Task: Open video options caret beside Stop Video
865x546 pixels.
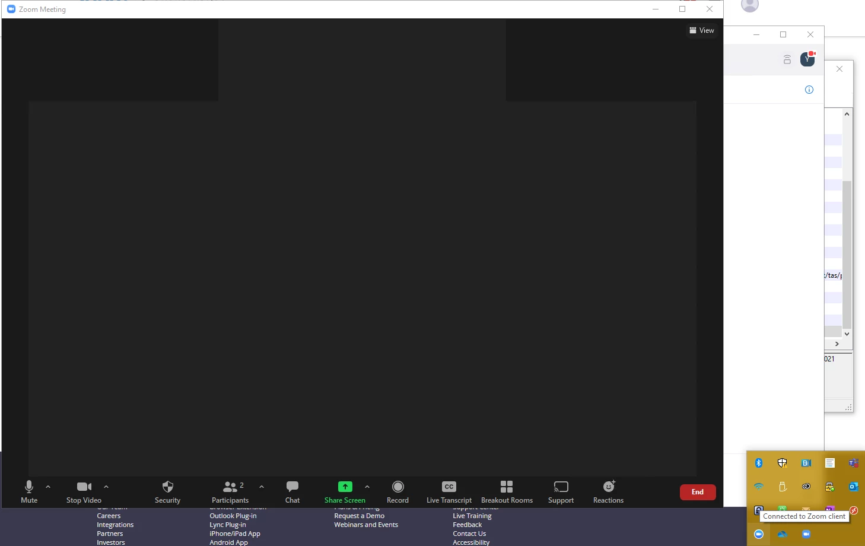Action: 106,487
